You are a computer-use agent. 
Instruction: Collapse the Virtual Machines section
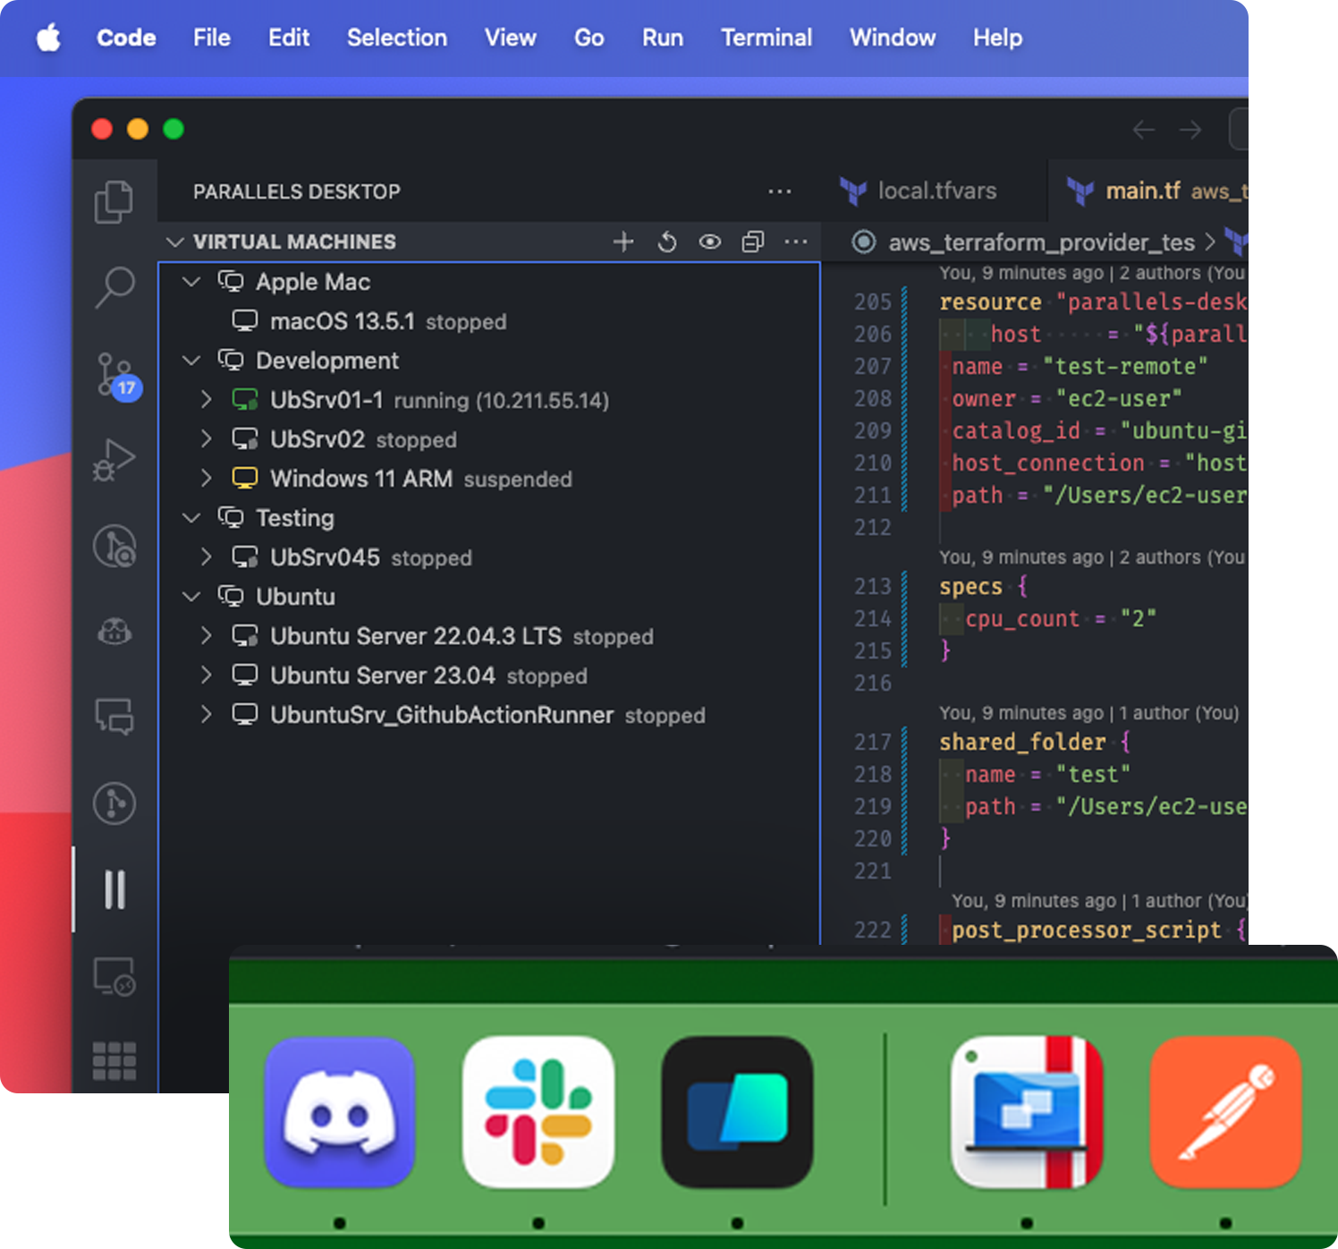[175, 242]
